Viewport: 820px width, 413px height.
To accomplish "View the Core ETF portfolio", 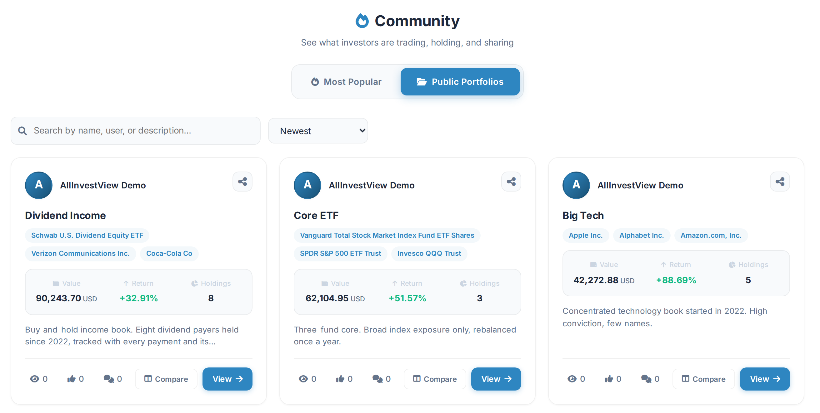I will (496, 379).
